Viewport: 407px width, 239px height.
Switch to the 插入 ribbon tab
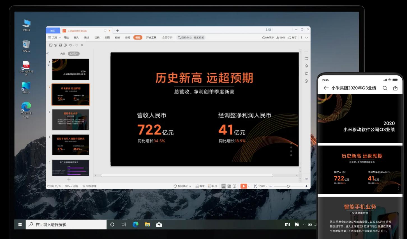[x=76, y=37]
